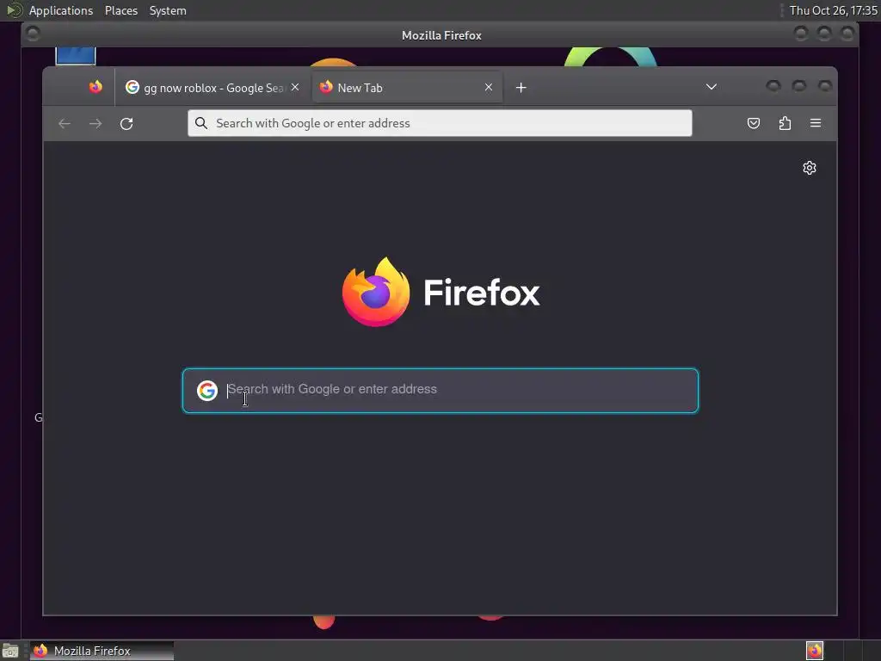This screenshot has height=661, width=881.
Task: Close the outer Mozilla Firefox window
Action: [847, 34]
